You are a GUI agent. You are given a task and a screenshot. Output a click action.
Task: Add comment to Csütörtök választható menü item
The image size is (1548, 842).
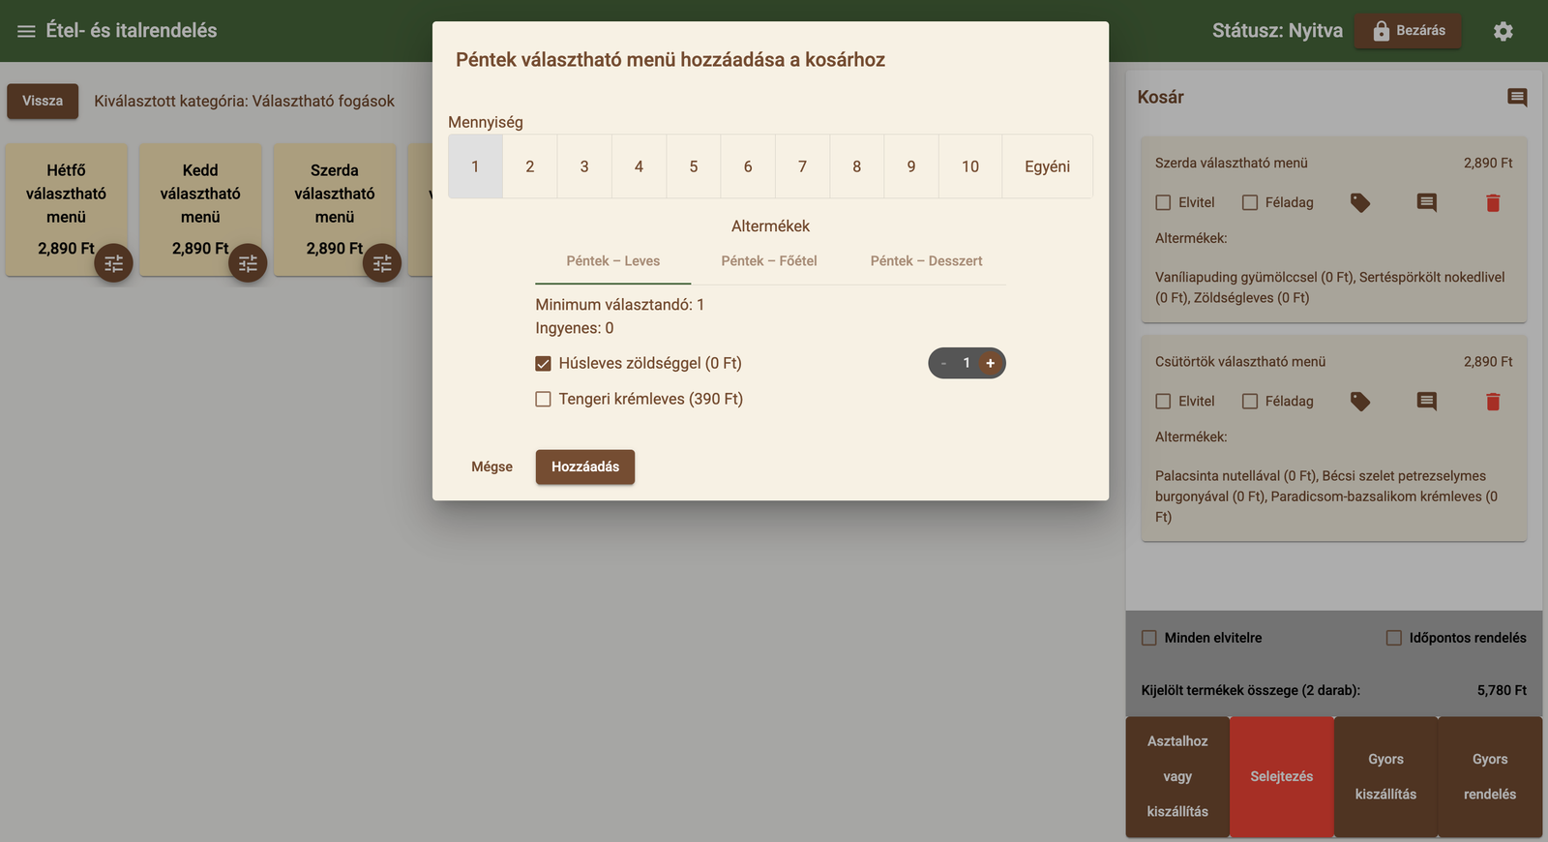coord(1427,401)
